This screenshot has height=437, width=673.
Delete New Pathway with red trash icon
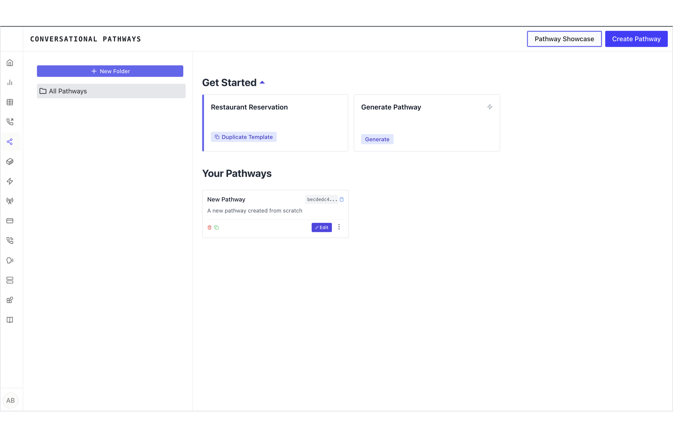pyautogui.click(x=209, y=228)
